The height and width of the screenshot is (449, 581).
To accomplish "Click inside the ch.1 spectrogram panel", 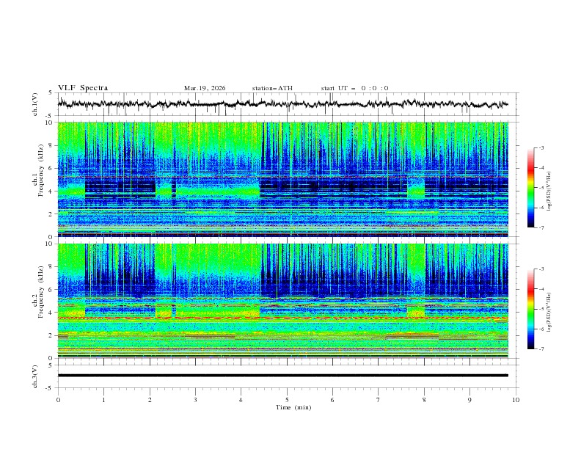I will click(x=282, y=179).
